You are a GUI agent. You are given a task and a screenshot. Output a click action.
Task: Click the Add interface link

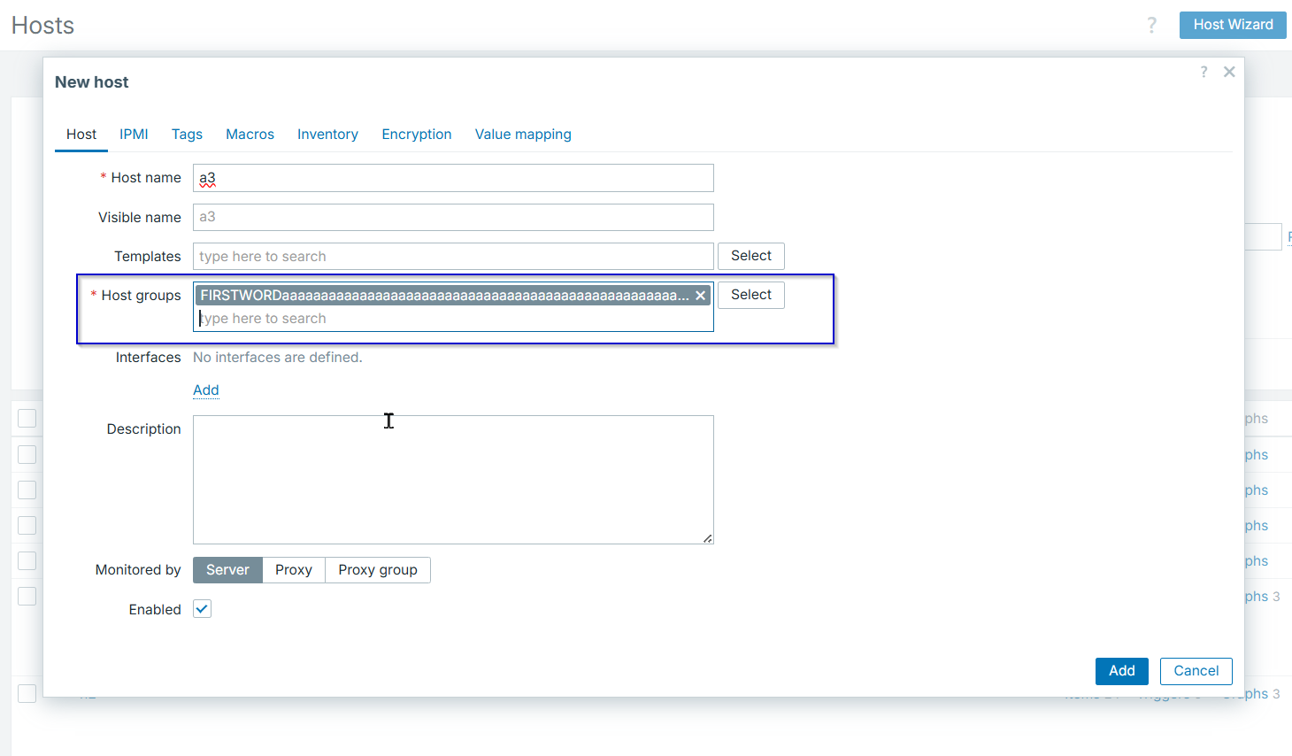coord(205,390)
